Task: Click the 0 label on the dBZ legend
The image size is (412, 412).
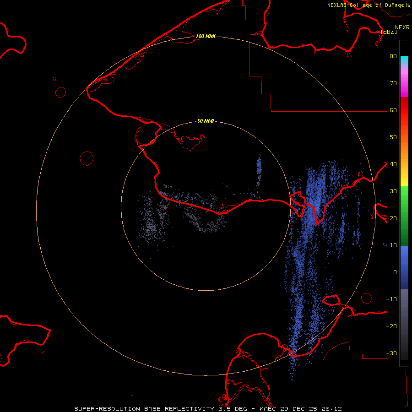Action: pyautogui.click(x=395, y=272)
